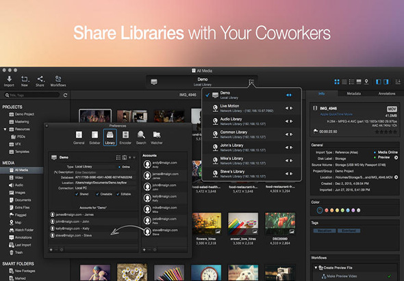The height and width of the screenshot is (281, 404).
Task: Open Watcher preferences pane
Action: pos(157,137)
